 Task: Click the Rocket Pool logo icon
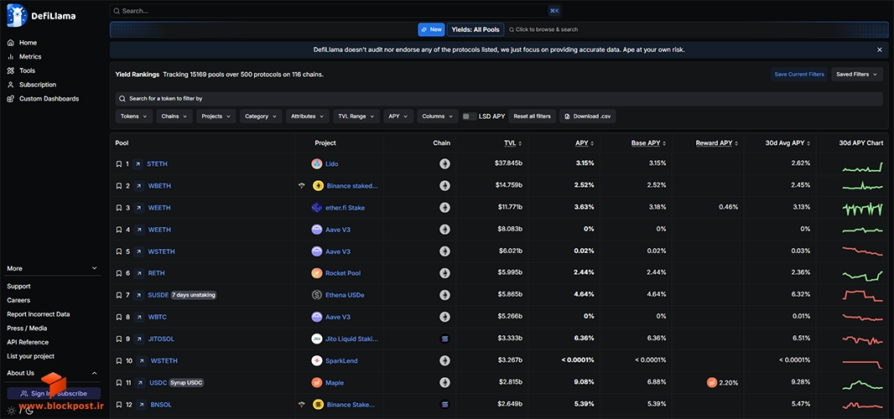click(x=316, y=273)
